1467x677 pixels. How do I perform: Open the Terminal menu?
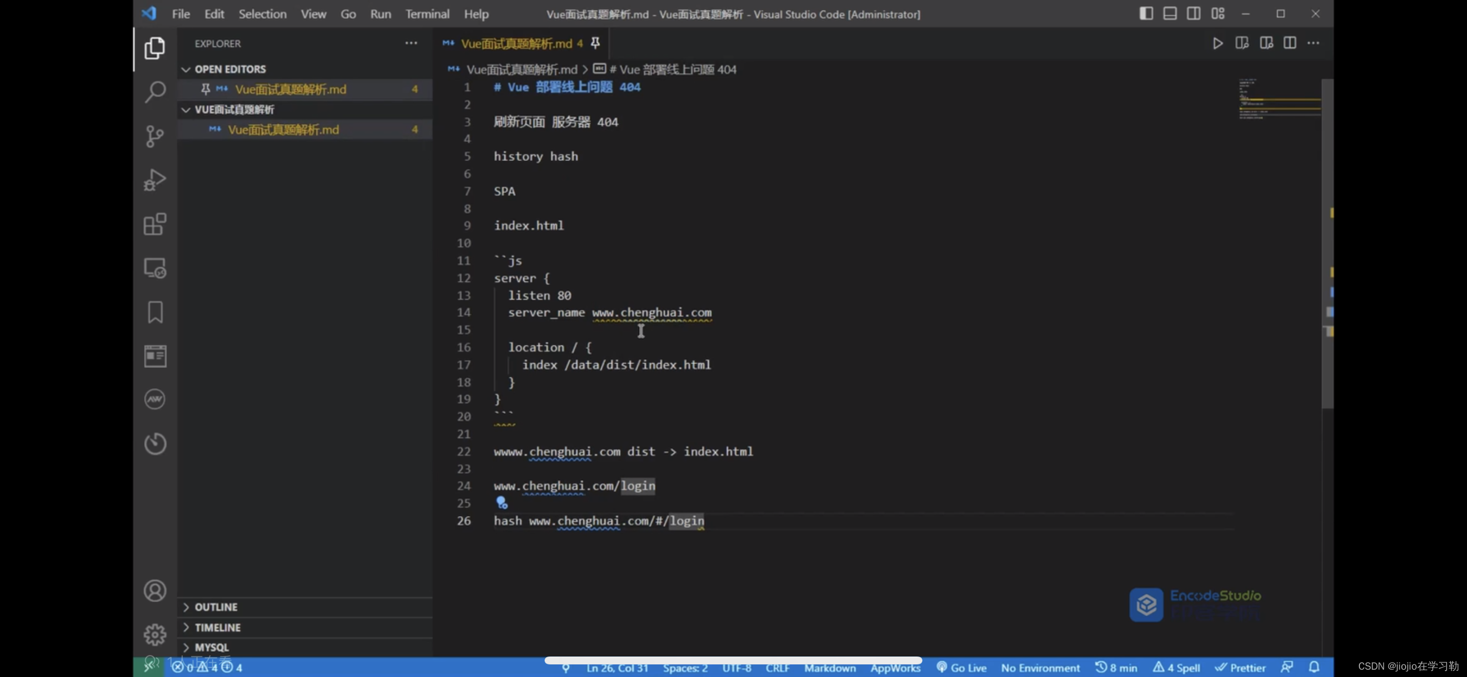(427, 14)
